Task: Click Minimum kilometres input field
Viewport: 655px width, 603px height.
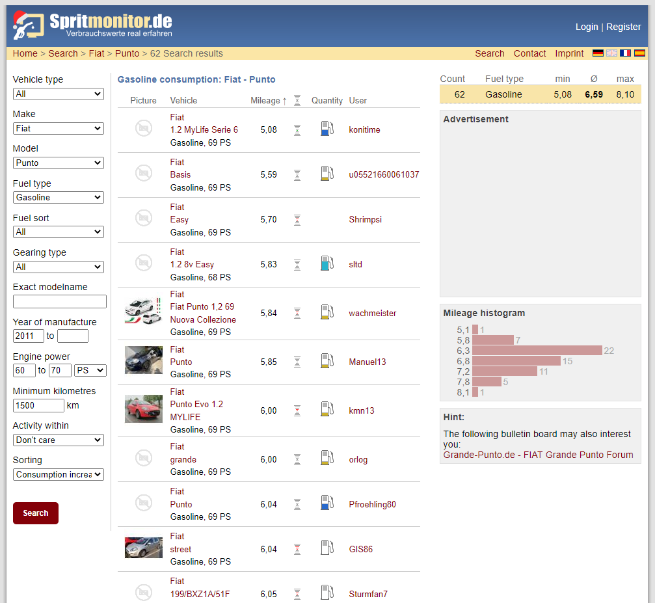Action: [38, 405]
